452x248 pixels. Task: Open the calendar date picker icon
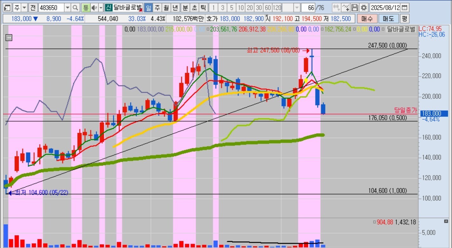coord(405,8)
